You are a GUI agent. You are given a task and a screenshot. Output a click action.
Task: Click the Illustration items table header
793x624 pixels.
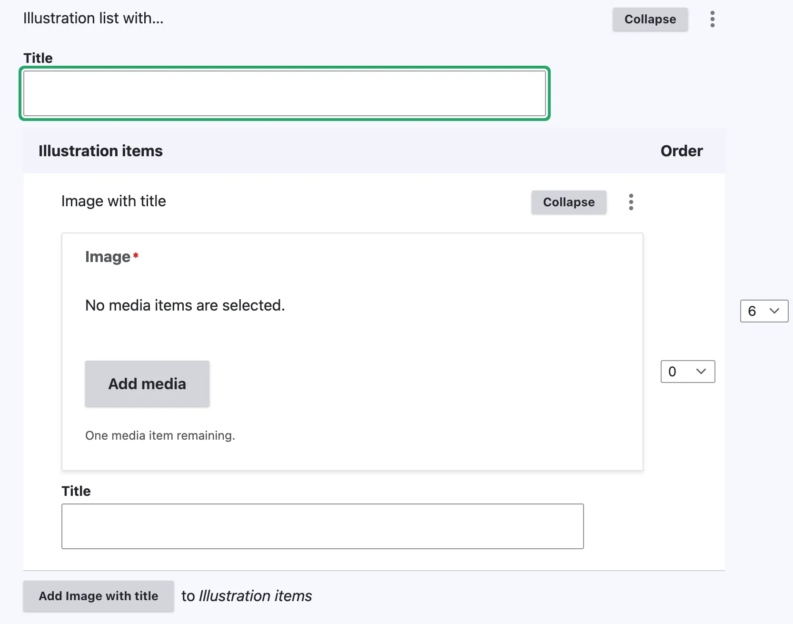(x=100, y=151)
